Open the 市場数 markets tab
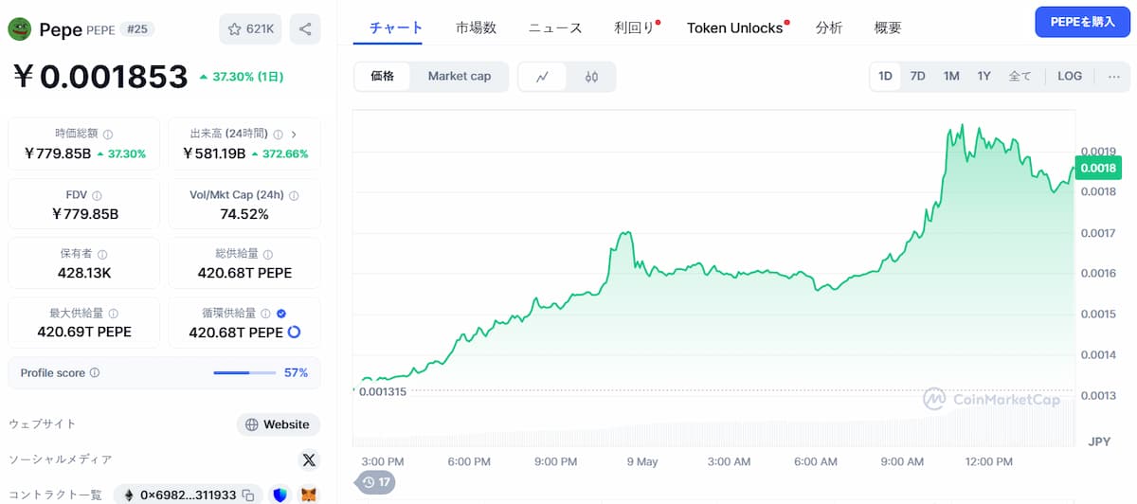This screenshot has height=504, width=1137. click(x=476, y=27)
